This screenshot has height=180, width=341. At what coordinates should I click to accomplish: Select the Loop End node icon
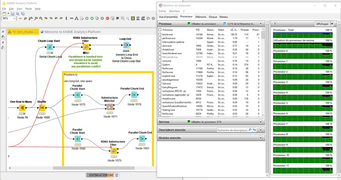click(126, 45)
